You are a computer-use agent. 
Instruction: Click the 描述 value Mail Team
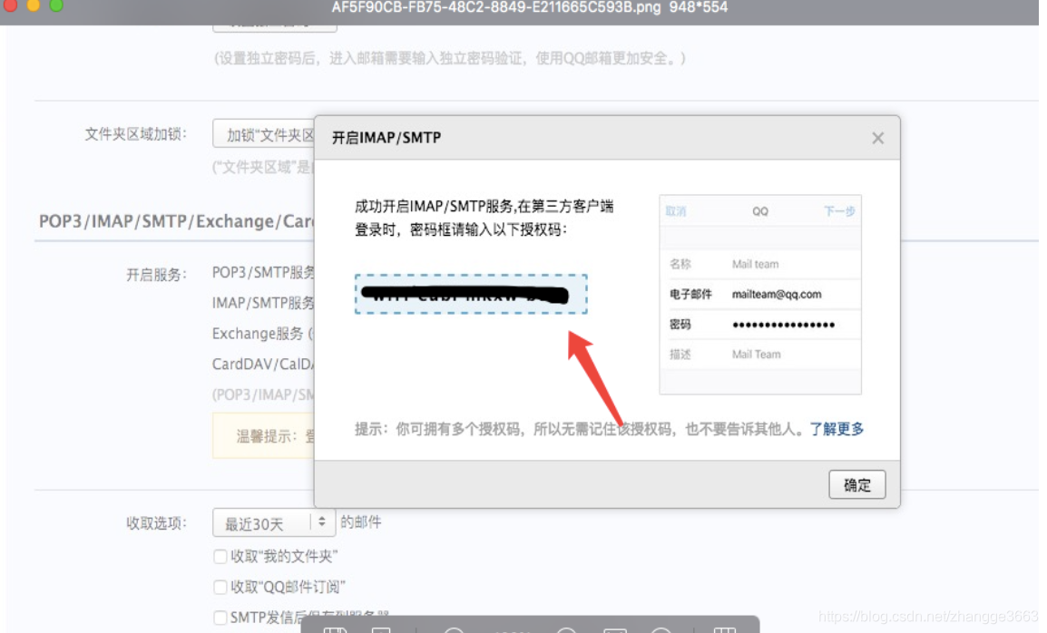click(x=756, y=355)
